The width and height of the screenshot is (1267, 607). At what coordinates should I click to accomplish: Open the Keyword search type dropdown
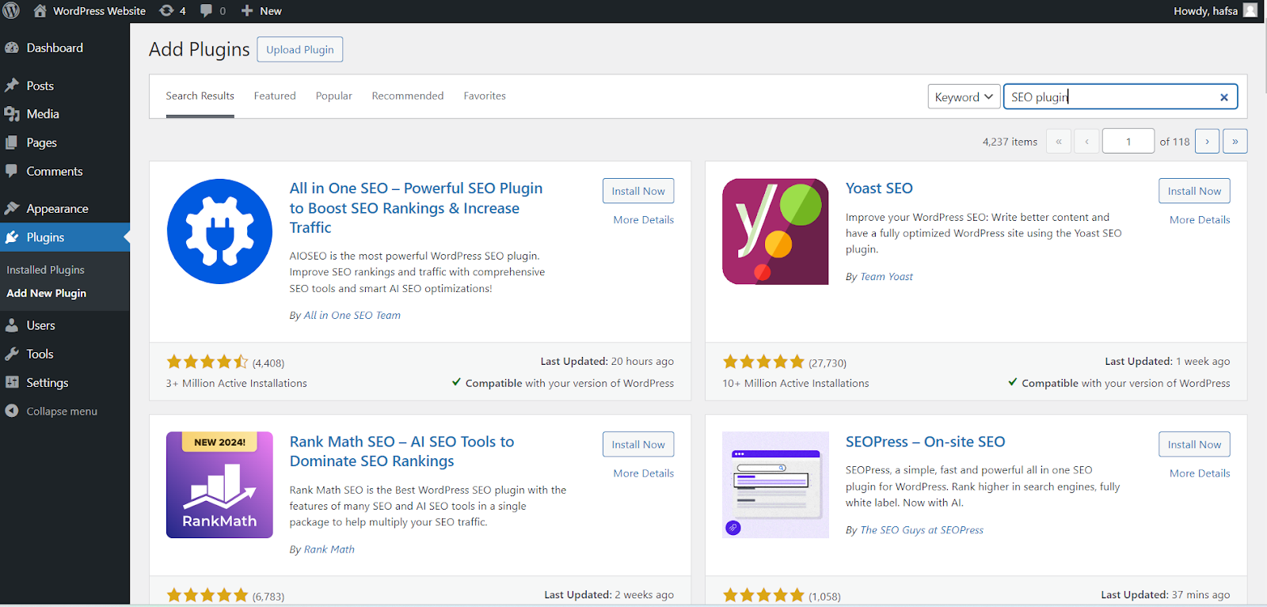964,97
